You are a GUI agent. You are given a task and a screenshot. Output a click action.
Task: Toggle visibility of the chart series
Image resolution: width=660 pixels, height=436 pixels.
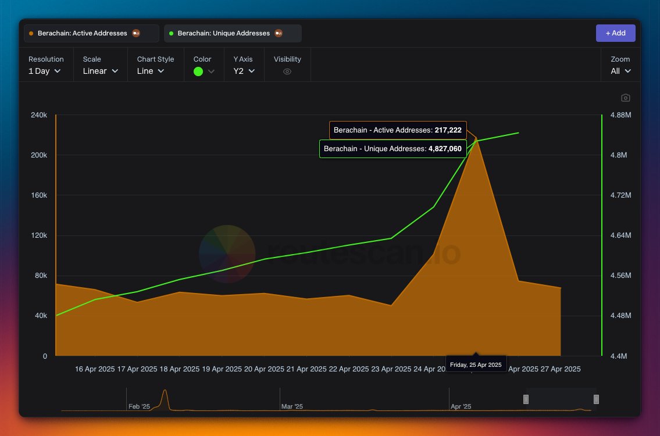(x=287, y=71)
